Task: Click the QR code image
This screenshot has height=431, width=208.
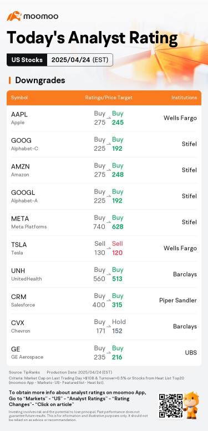Action: [x=171, y=405]
